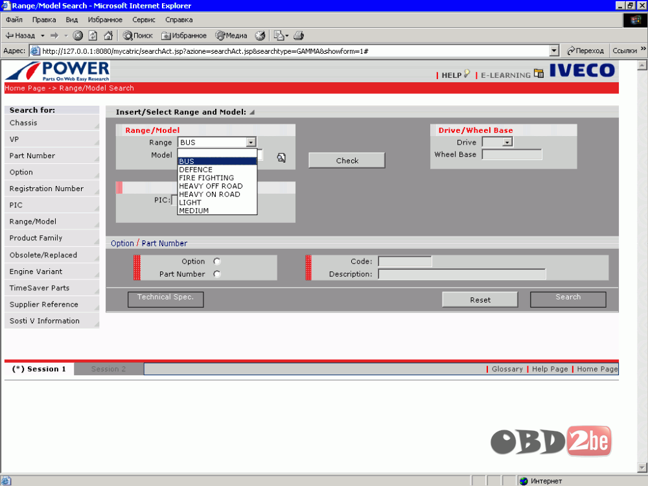Open the Избранное menu in menu bar
Image resolution: width=648 pixels, height=486 pixels.
[x=105, y=19]
